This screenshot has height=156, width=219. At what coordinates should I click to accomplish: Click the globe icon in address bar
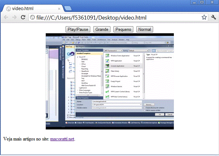tap(32, 17)
